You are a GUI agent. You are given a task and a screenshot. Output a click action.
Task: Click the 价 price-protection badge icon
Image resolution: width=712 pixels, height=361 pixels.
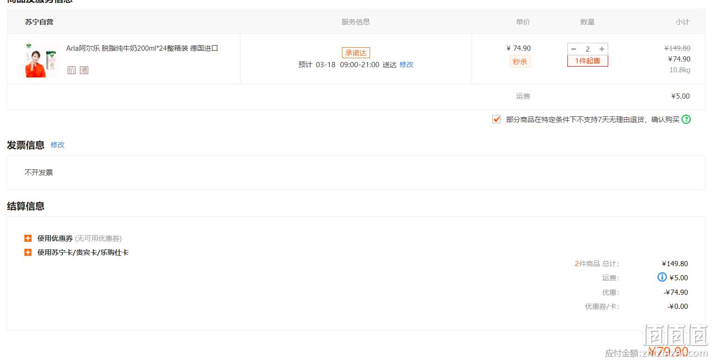pyautogui.click(x=71, y=70)
